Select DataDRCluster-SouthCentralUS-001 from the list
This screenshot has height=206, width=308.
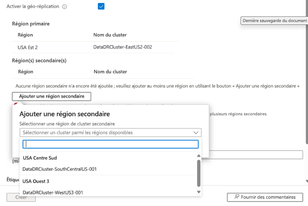[x=60, y=169]
